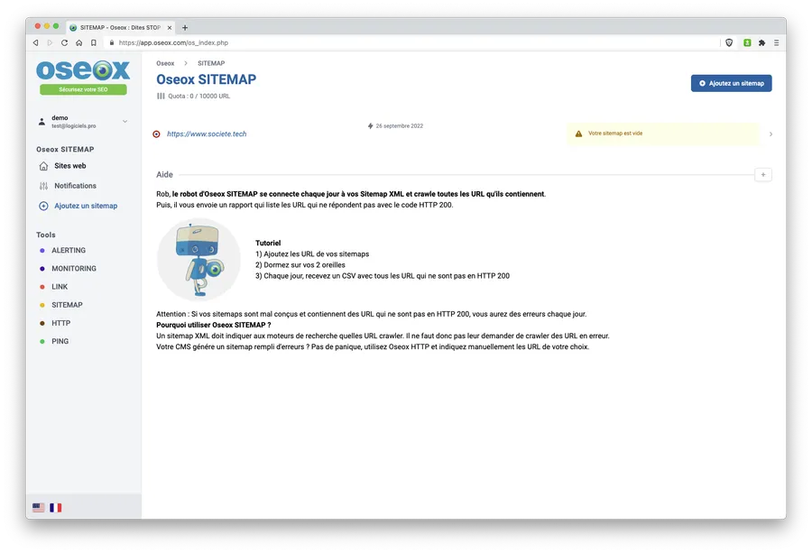Open the https://www.societe.tech link
812x553 pixels.
point(207,134)
